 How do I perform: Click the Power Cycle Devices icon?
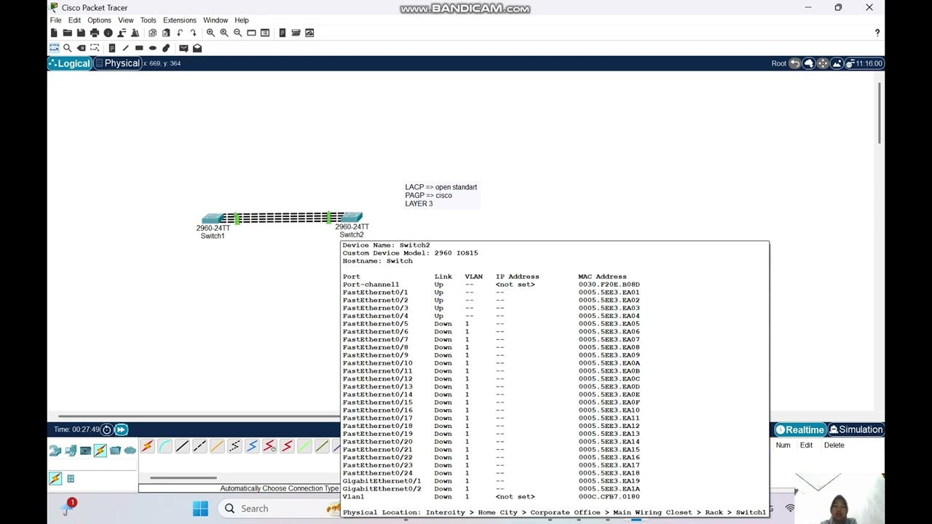pyautogui.click(x=107, y=429)
